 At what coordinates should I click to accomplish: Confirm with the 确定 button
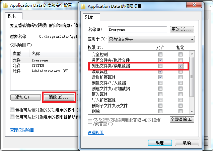click(160, 143)
